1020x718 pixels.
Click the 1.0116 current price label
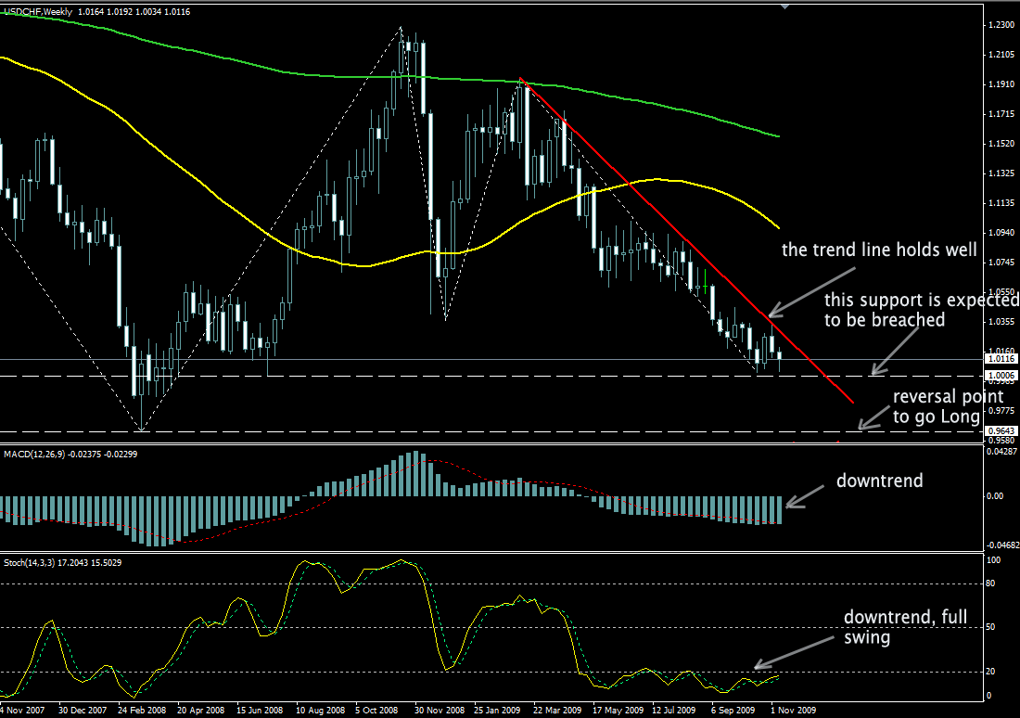998,358
